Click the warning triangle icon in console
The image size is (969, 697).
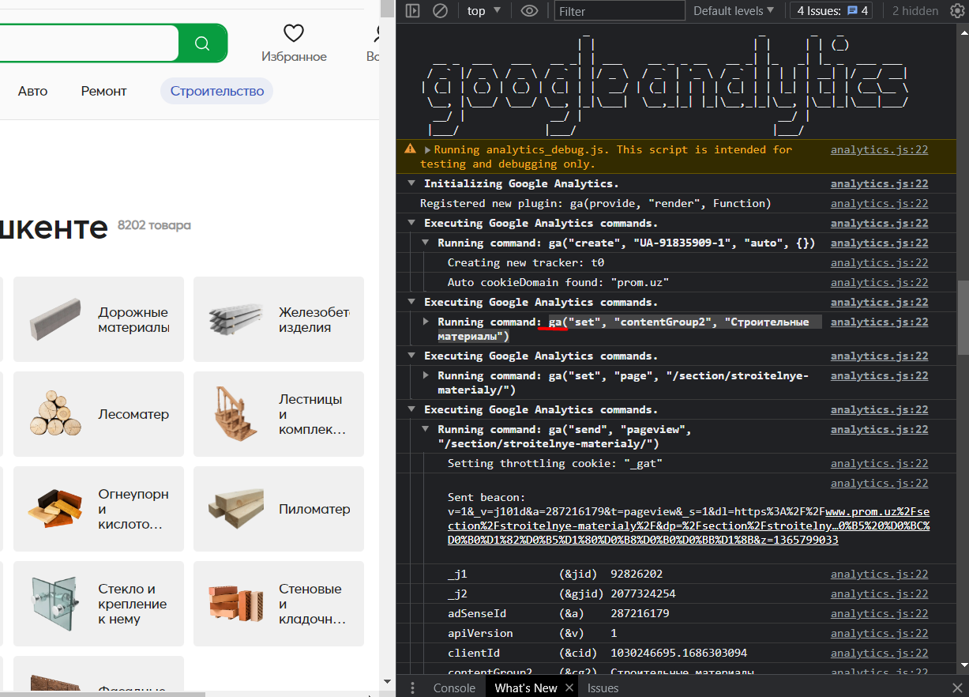tap(410, 149)
